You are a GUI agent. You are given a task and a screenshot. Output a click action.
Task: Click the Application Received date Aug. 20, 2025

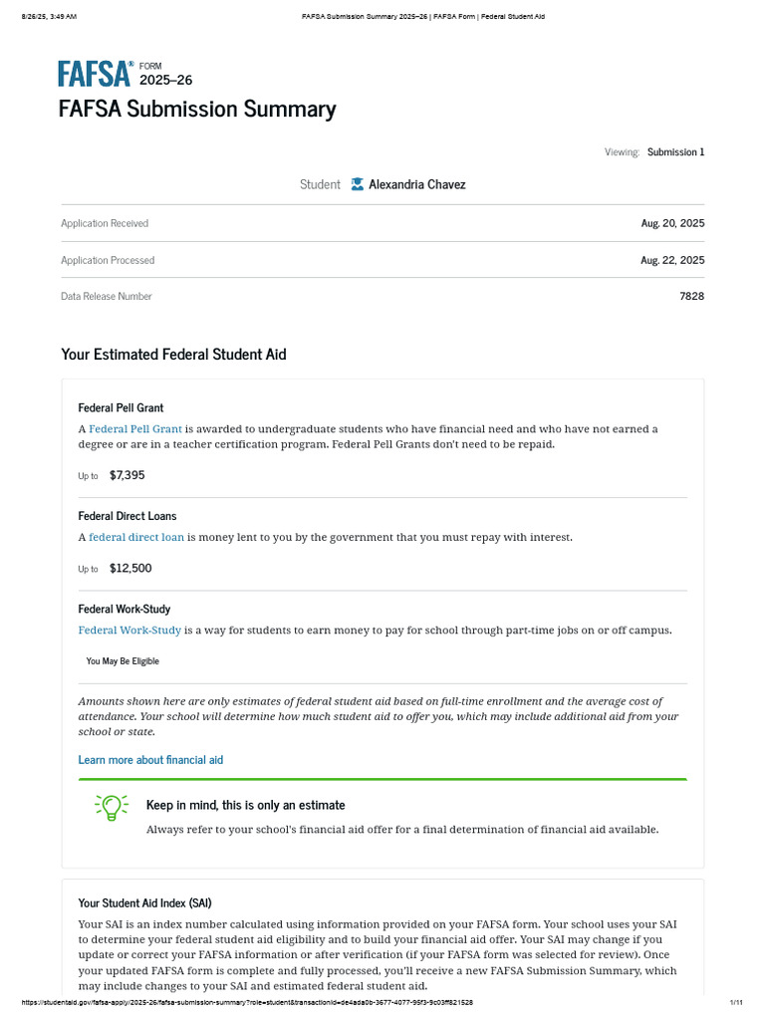[672, 223]
